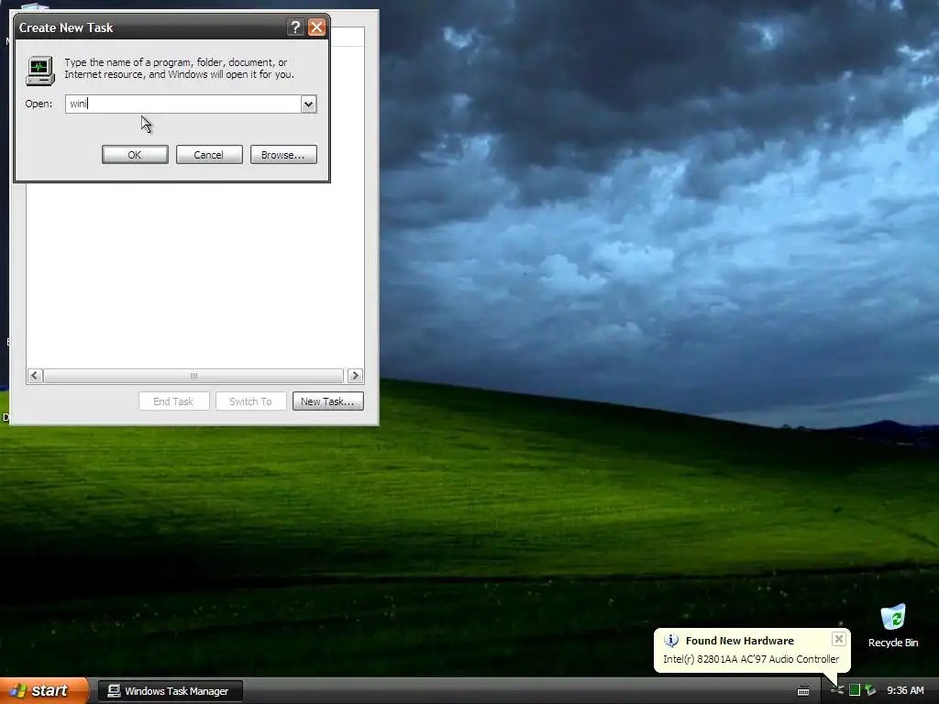Cancel the Create New Task dialog
The image size is (939, 704).
209,154
